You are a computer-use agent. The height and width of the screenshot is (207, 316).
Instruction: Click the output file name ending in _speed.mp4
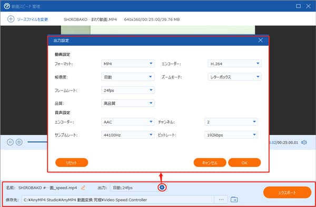(x=47, y=188)
